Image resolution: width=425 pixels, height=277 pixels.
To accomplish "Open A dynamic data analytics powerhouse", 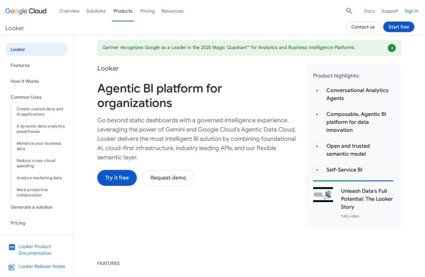I will coord(41,129).
